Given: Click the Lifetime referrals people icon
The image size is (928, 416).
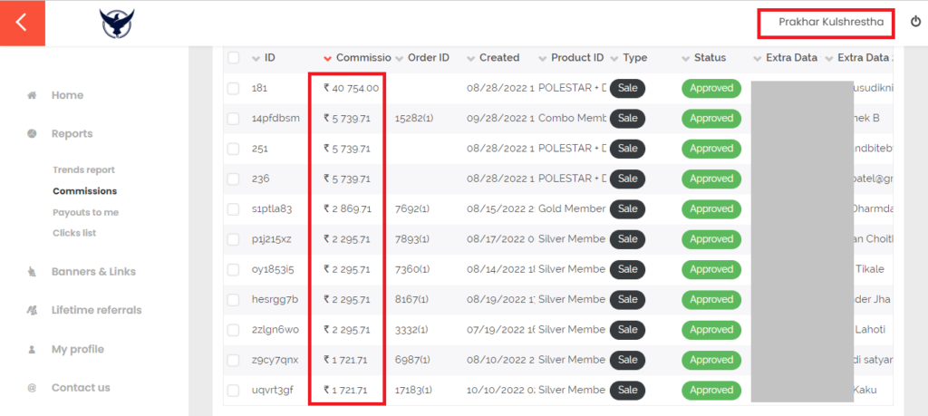Looking at the screenshot, I should [x=32, y=310].
